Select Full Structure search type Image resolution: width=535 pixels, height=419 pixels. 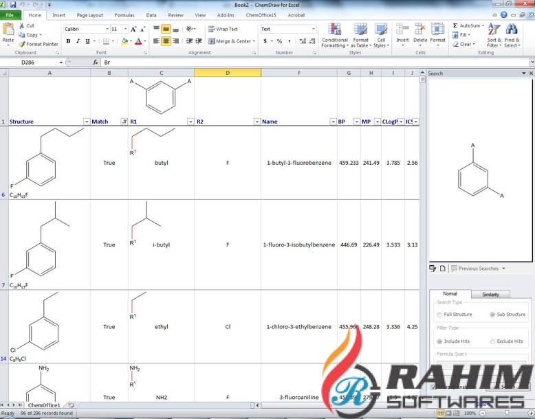439,315
